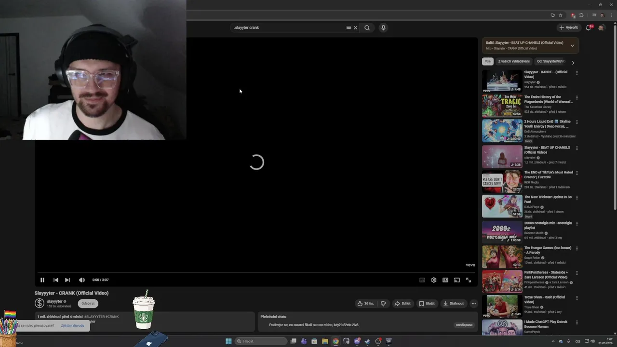The image size is (617, 347).
Task: Show hidden system tray icons
Action: 553,341
